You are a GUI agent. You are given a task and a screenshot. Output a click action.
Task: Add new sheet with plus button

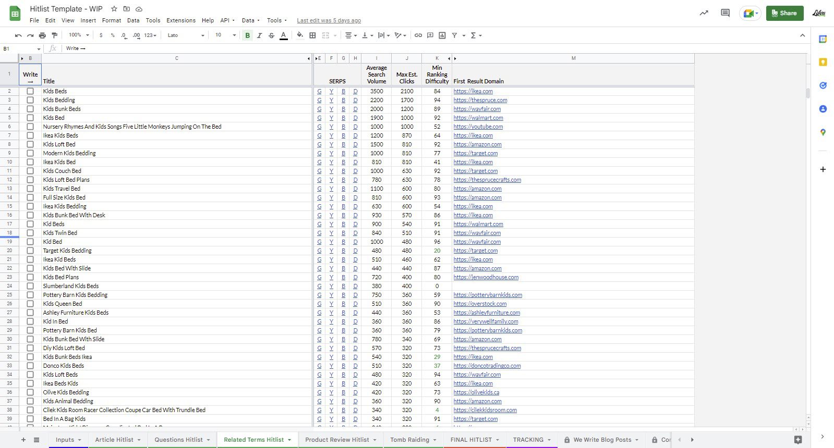(23, 440)
